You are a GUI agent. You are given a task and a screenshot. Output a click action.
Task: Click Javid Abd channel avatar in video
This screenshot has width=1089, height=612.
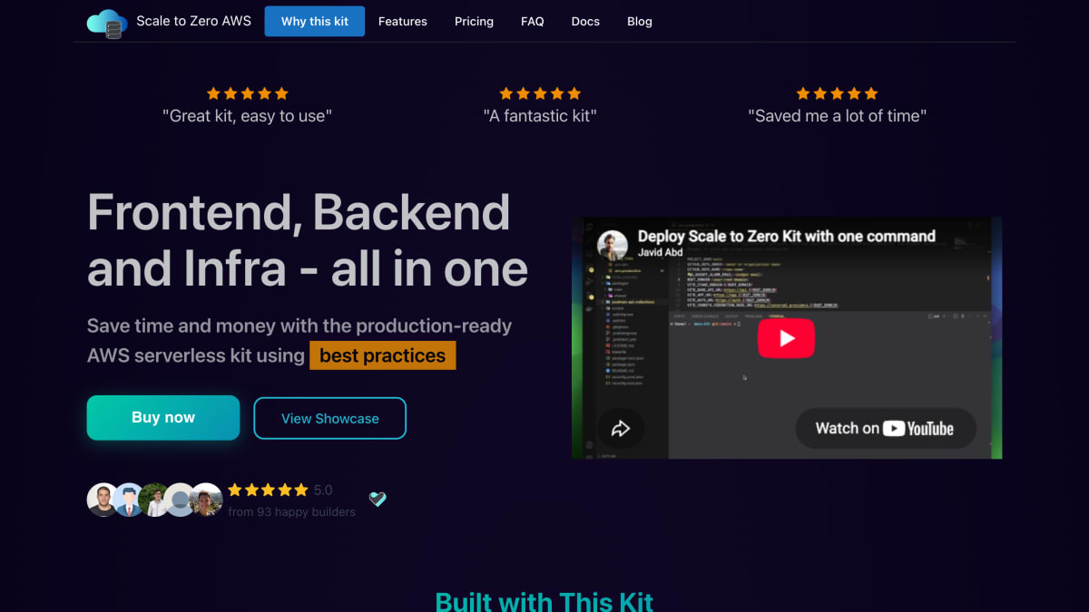click(x=613, y=246)
